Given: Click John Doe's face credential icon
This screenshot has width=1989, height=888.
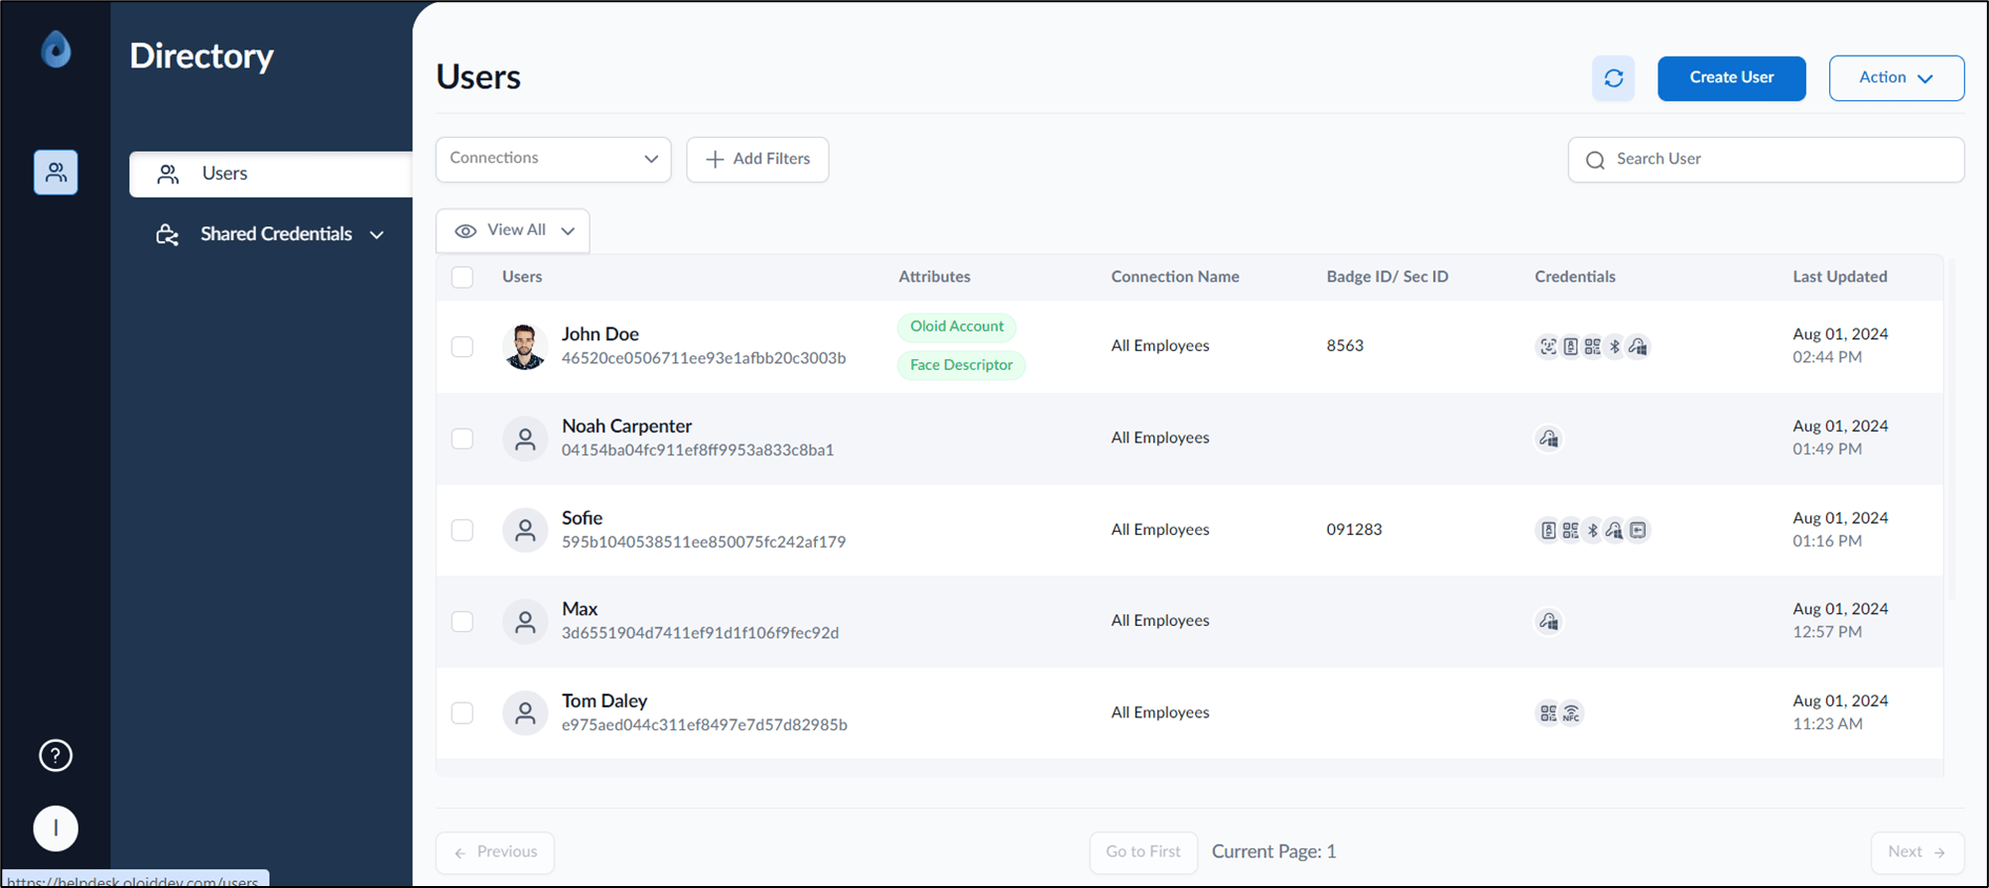Looking at the screenshot, I should coord(1547,346).
